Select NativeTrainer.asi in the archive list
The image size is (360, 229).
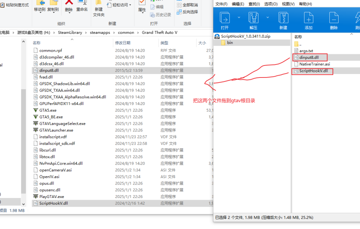[x=312, y=64]
